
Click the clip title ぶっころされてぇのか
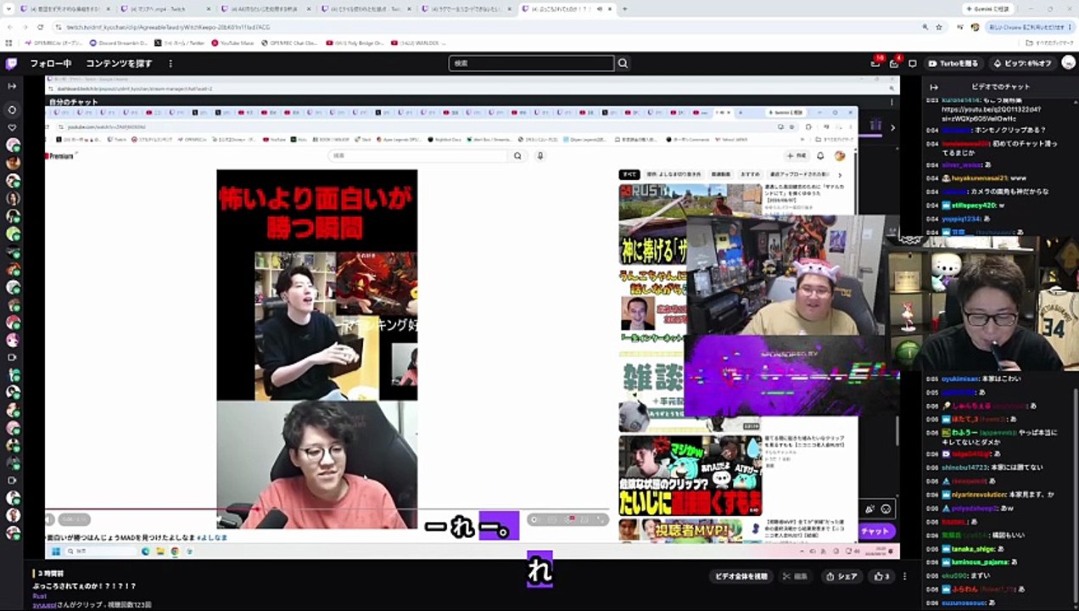[85, 586]
